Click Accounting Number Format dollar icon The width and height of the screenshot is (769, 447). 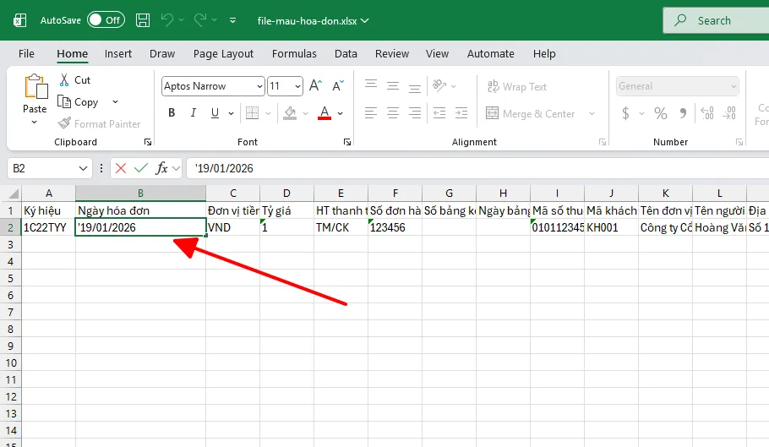[626, 114]
